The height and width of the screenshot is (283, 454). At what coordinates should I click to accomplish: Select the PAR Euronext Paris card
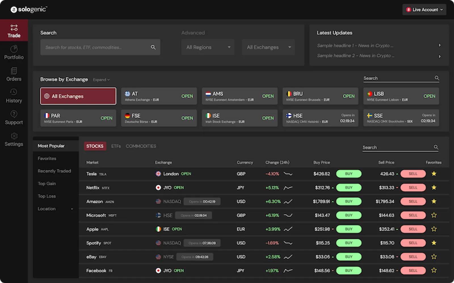(x=78, y=118)
